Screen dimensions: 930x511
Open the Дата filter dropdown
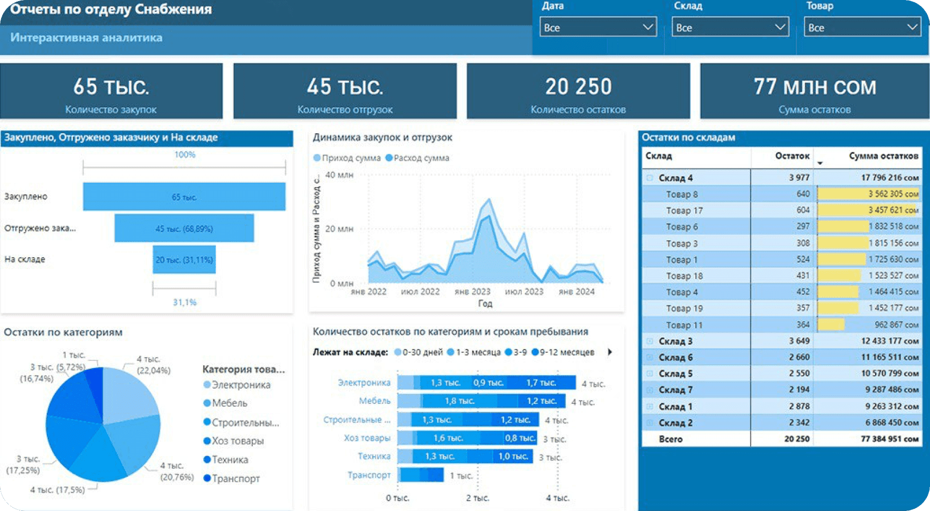click(x=598, y=27)
